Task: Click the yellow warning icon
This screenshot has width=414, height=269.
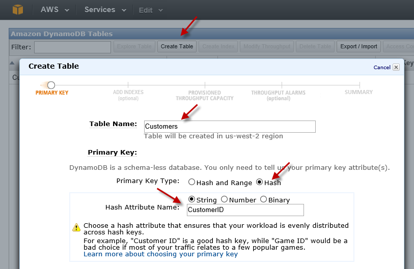Action: point(76,227)
